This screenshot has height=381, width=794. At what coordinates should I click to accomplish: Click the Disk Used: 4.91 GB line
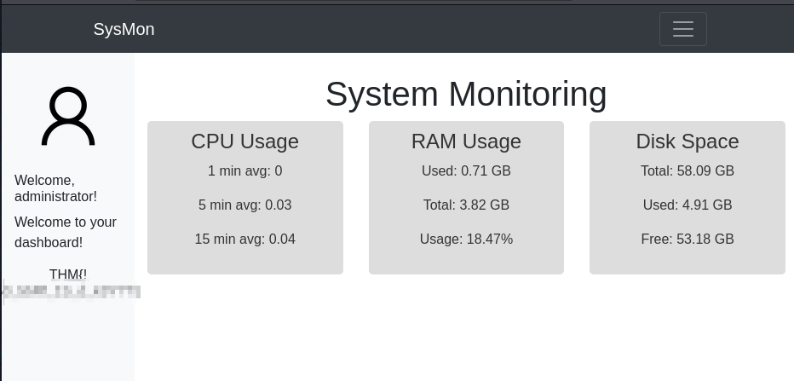point(688,205)
